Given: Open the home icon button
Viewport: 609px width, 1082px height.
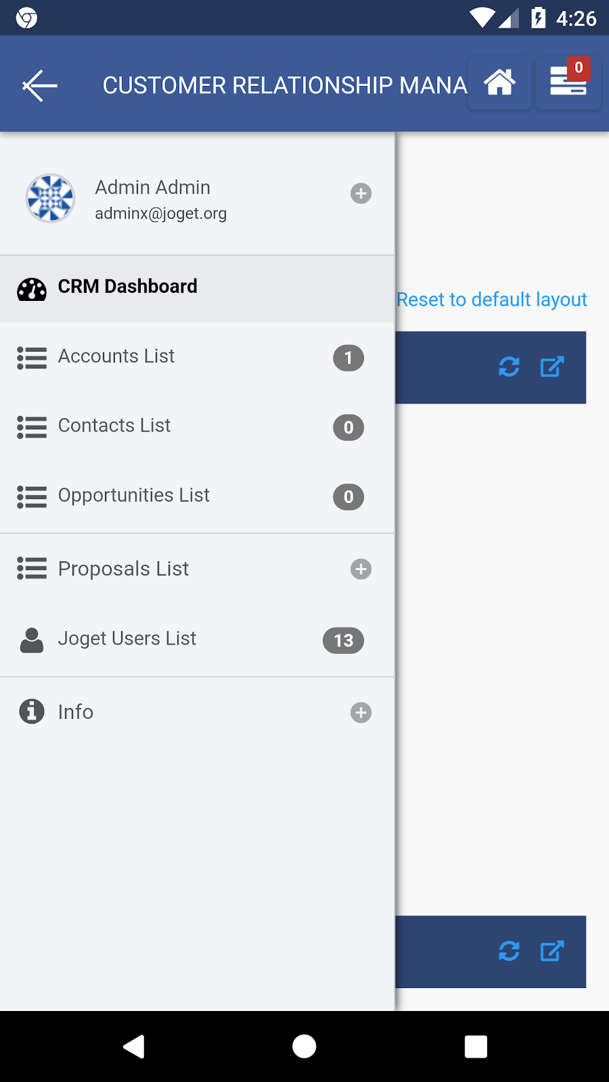Looking at the screenshot, I should 499,83.
